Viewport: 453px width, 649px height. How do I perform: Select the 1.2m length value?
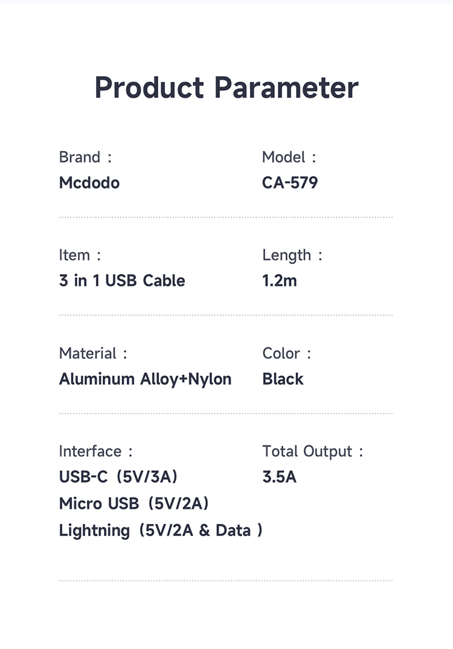(x=280, y=280)
